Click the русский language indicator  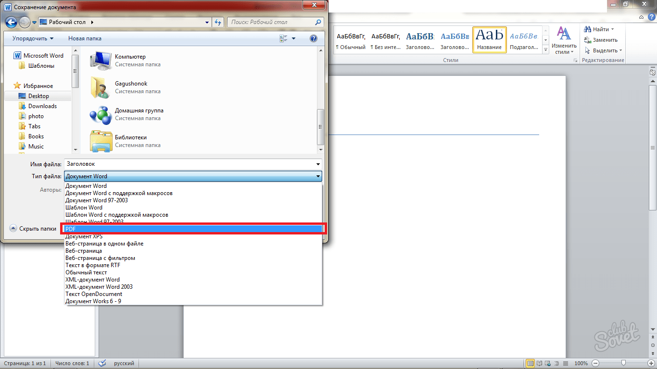124,364
